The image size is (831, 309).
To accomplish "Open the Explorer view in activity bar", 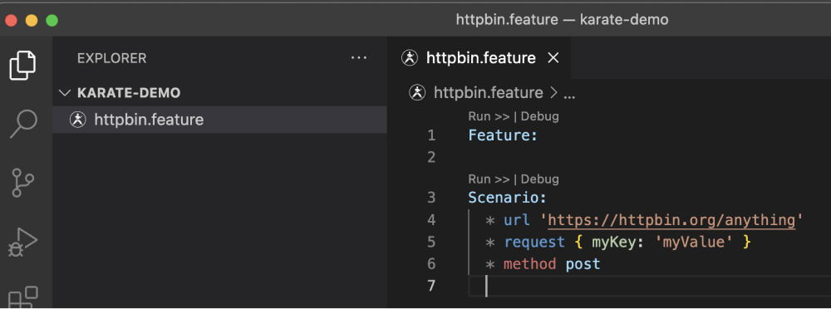I will 22,65.
